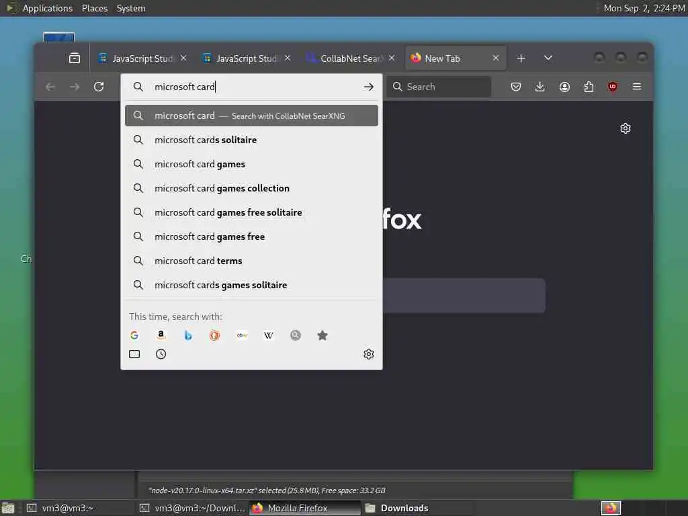This screenshot has height=516, width=688.
Task: Open the Extensions panel
Action: click(589, 87)
